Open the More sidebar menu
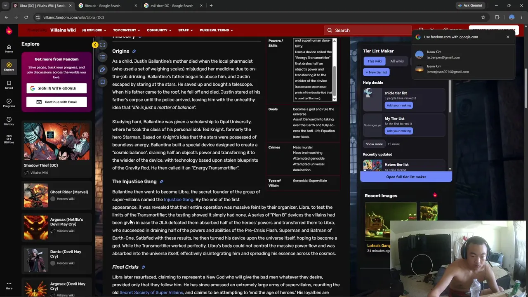Image resolution: width=528 pixels, height=297 pixels. coord(9,285)
